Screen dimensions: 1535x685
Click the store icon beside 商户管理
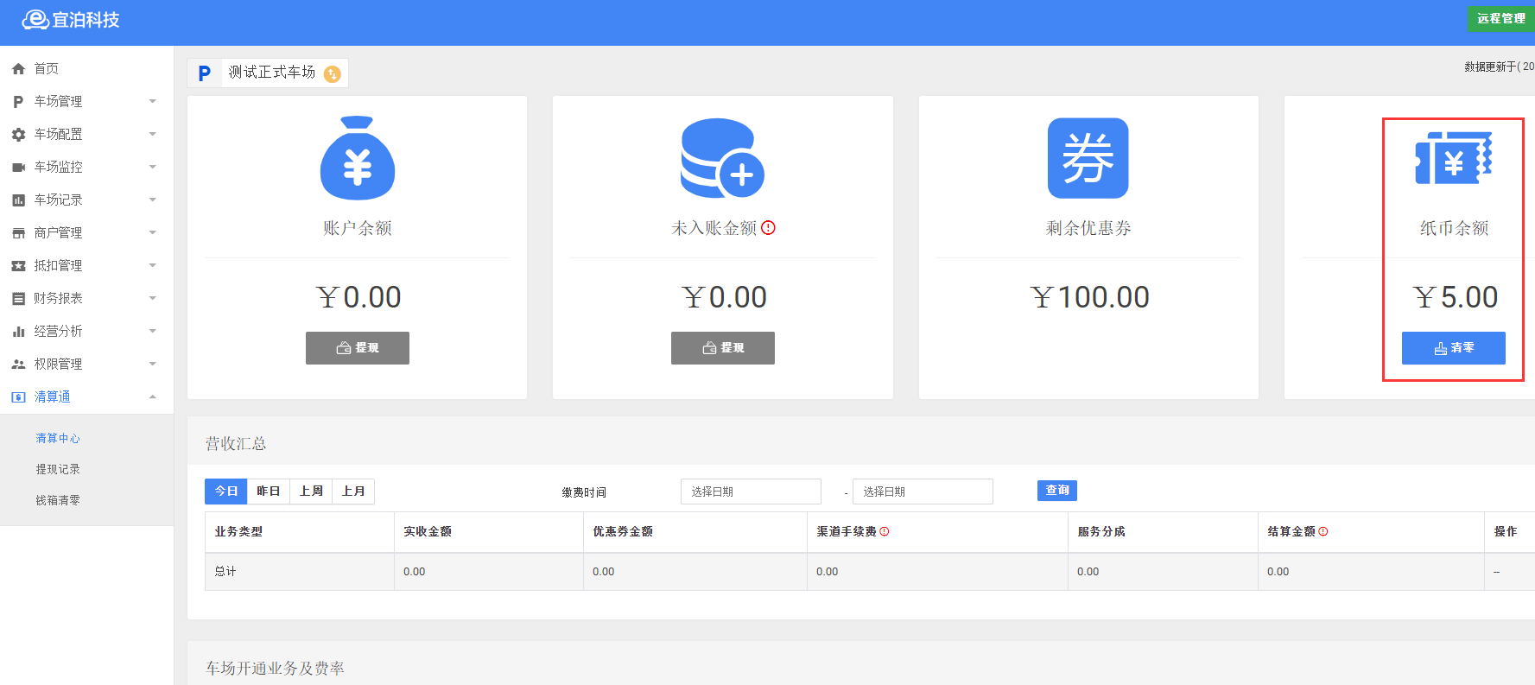click(x=18, y=233)
